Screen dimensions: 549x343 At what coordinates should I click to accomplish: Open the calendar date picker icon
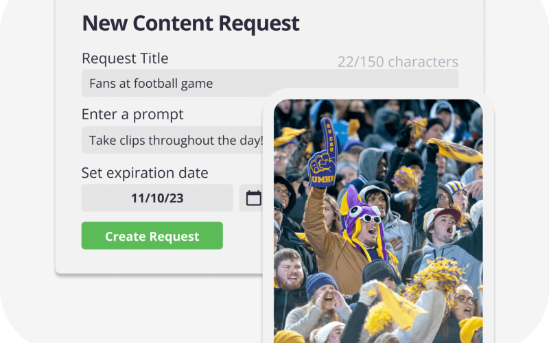[253, 198]
